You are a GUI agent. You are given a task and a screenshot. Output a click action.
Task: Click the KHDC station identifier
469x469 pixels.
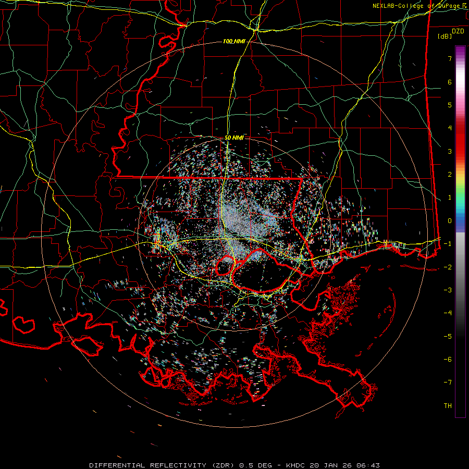[x=297, y=465]
